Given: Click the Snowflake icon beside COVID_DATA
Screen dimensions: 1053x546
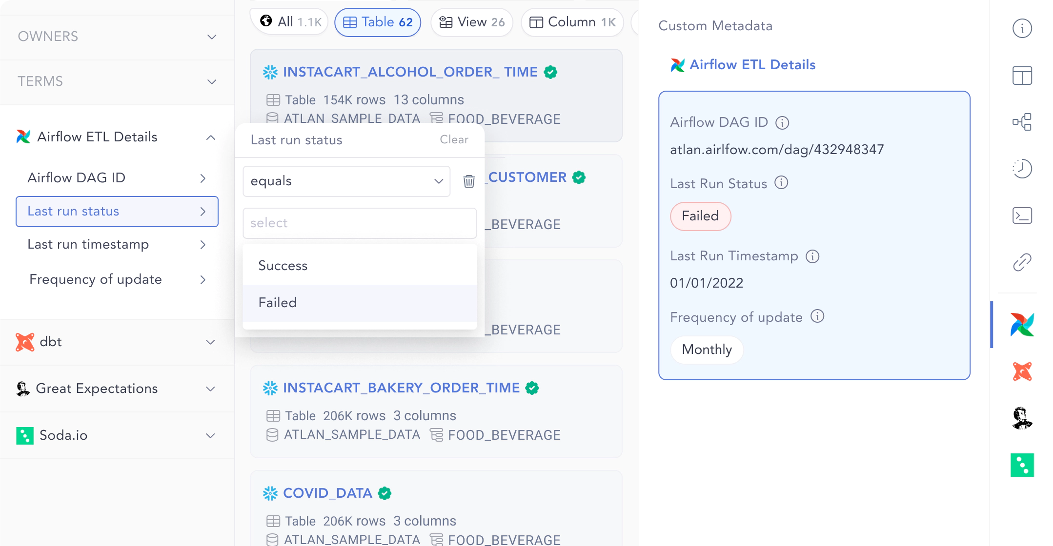Looking at the screenshot, I should (270, 493).
